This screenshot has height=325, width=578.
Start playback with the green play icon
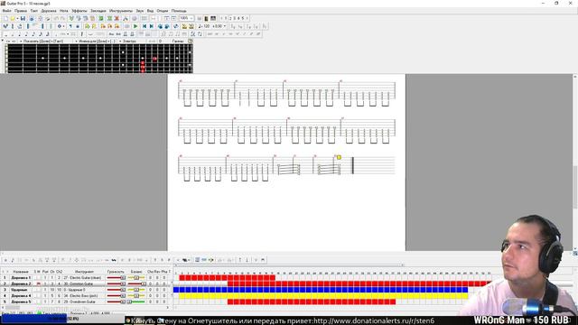click(x=135, y=26)
